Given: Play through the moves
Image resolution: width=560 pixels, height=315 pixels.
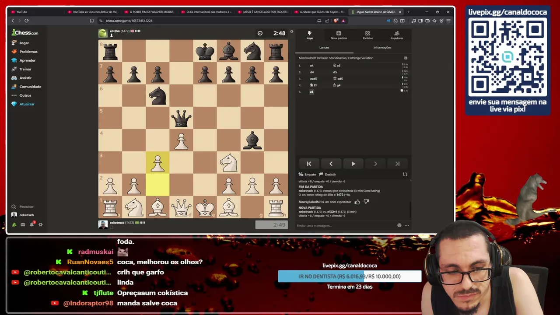Looking at the screenshot, I should pos(353,164).
